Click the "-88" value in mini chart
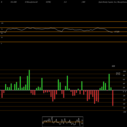Viewport: 127px width, 127px height. click(82, 123)
